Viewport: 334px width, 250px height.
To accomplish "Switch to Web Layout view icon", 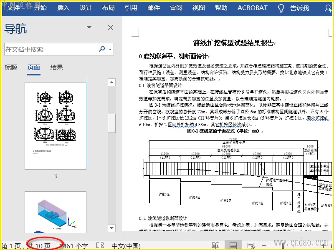I will pos(251,246).
